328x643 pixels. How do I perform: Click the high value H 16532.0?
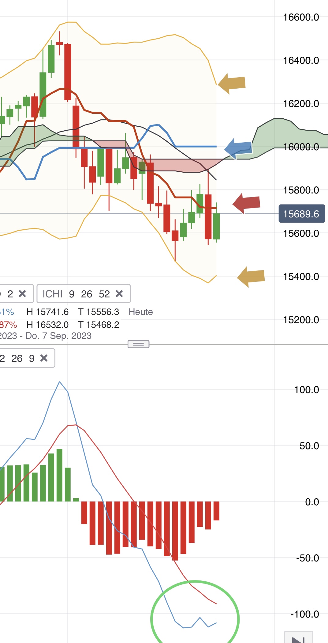[47, 324]
